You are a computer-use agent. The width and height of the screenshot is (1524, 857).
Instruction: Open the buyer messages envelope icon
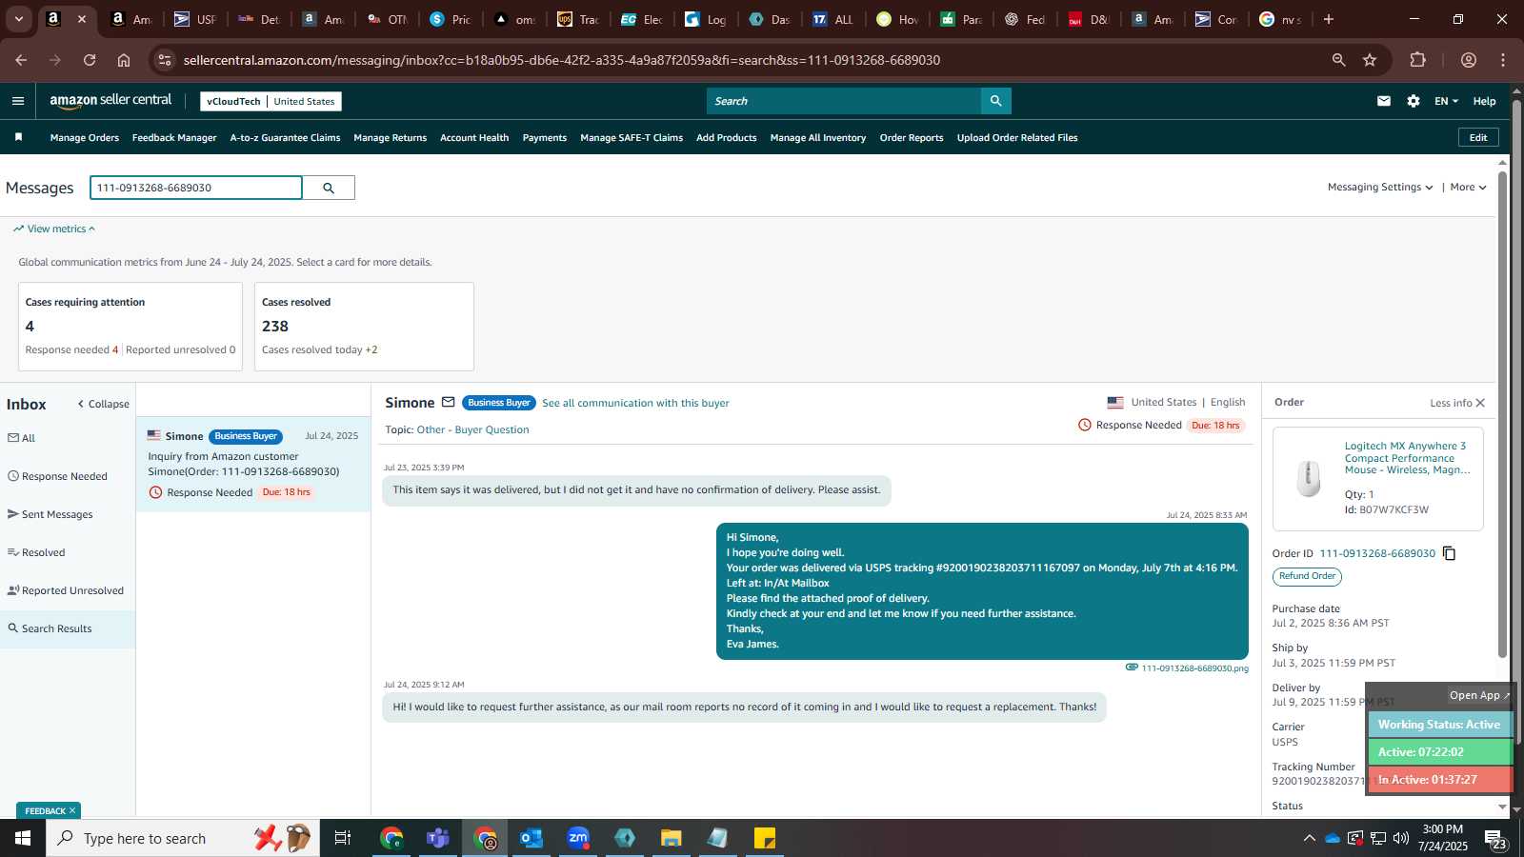1384,101
